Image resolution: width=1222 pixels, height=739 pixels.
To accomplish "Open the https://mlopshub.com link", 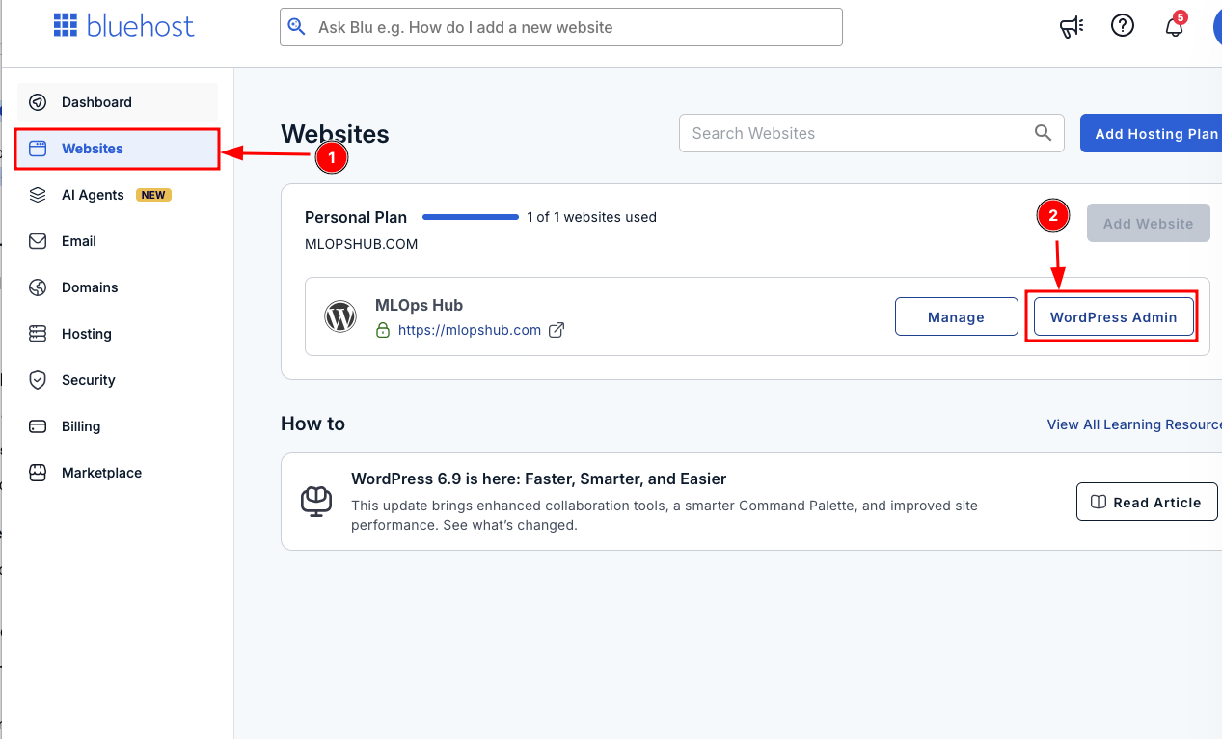I will click(470, 330).
